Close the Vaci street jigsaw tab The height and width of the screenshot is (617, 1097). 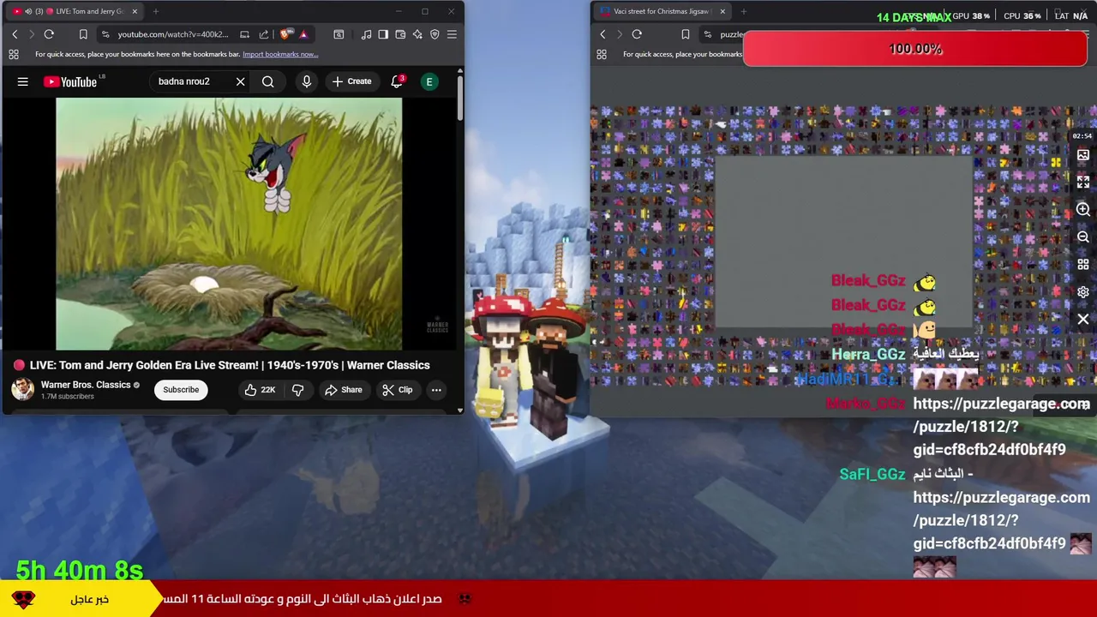coord(722,11)
